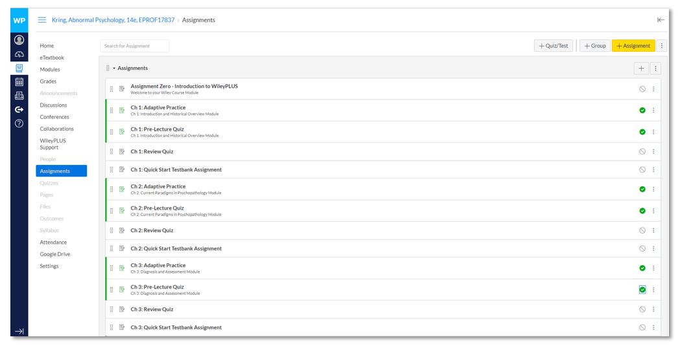The width and height of the screenshot is (678, 346).
Task: Publish Ch 2: Review Quiz using its status icon
Action: 642,230
